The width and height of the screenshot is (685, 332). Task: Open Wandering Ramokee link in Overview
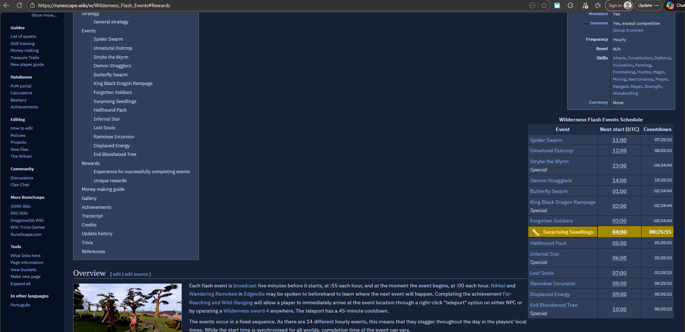pos(213,294)
